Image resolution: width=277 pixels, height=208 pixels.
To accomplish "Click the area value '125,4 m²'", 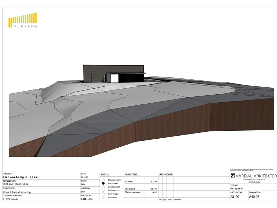I will (153, 189).
